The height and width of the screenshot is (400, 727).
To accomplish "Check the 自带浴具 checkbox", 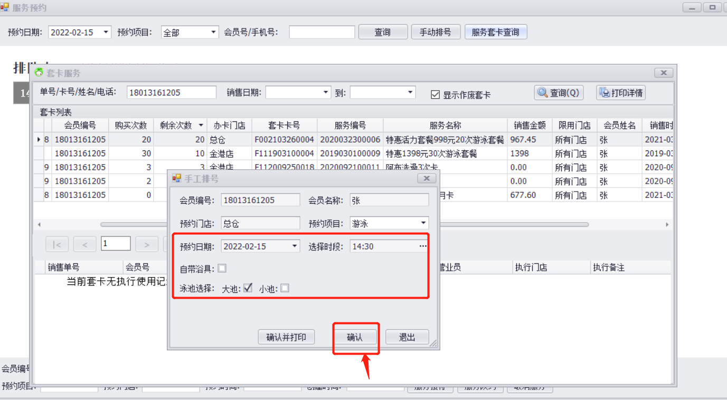I will pyautogui.click(x=222, y=268).
